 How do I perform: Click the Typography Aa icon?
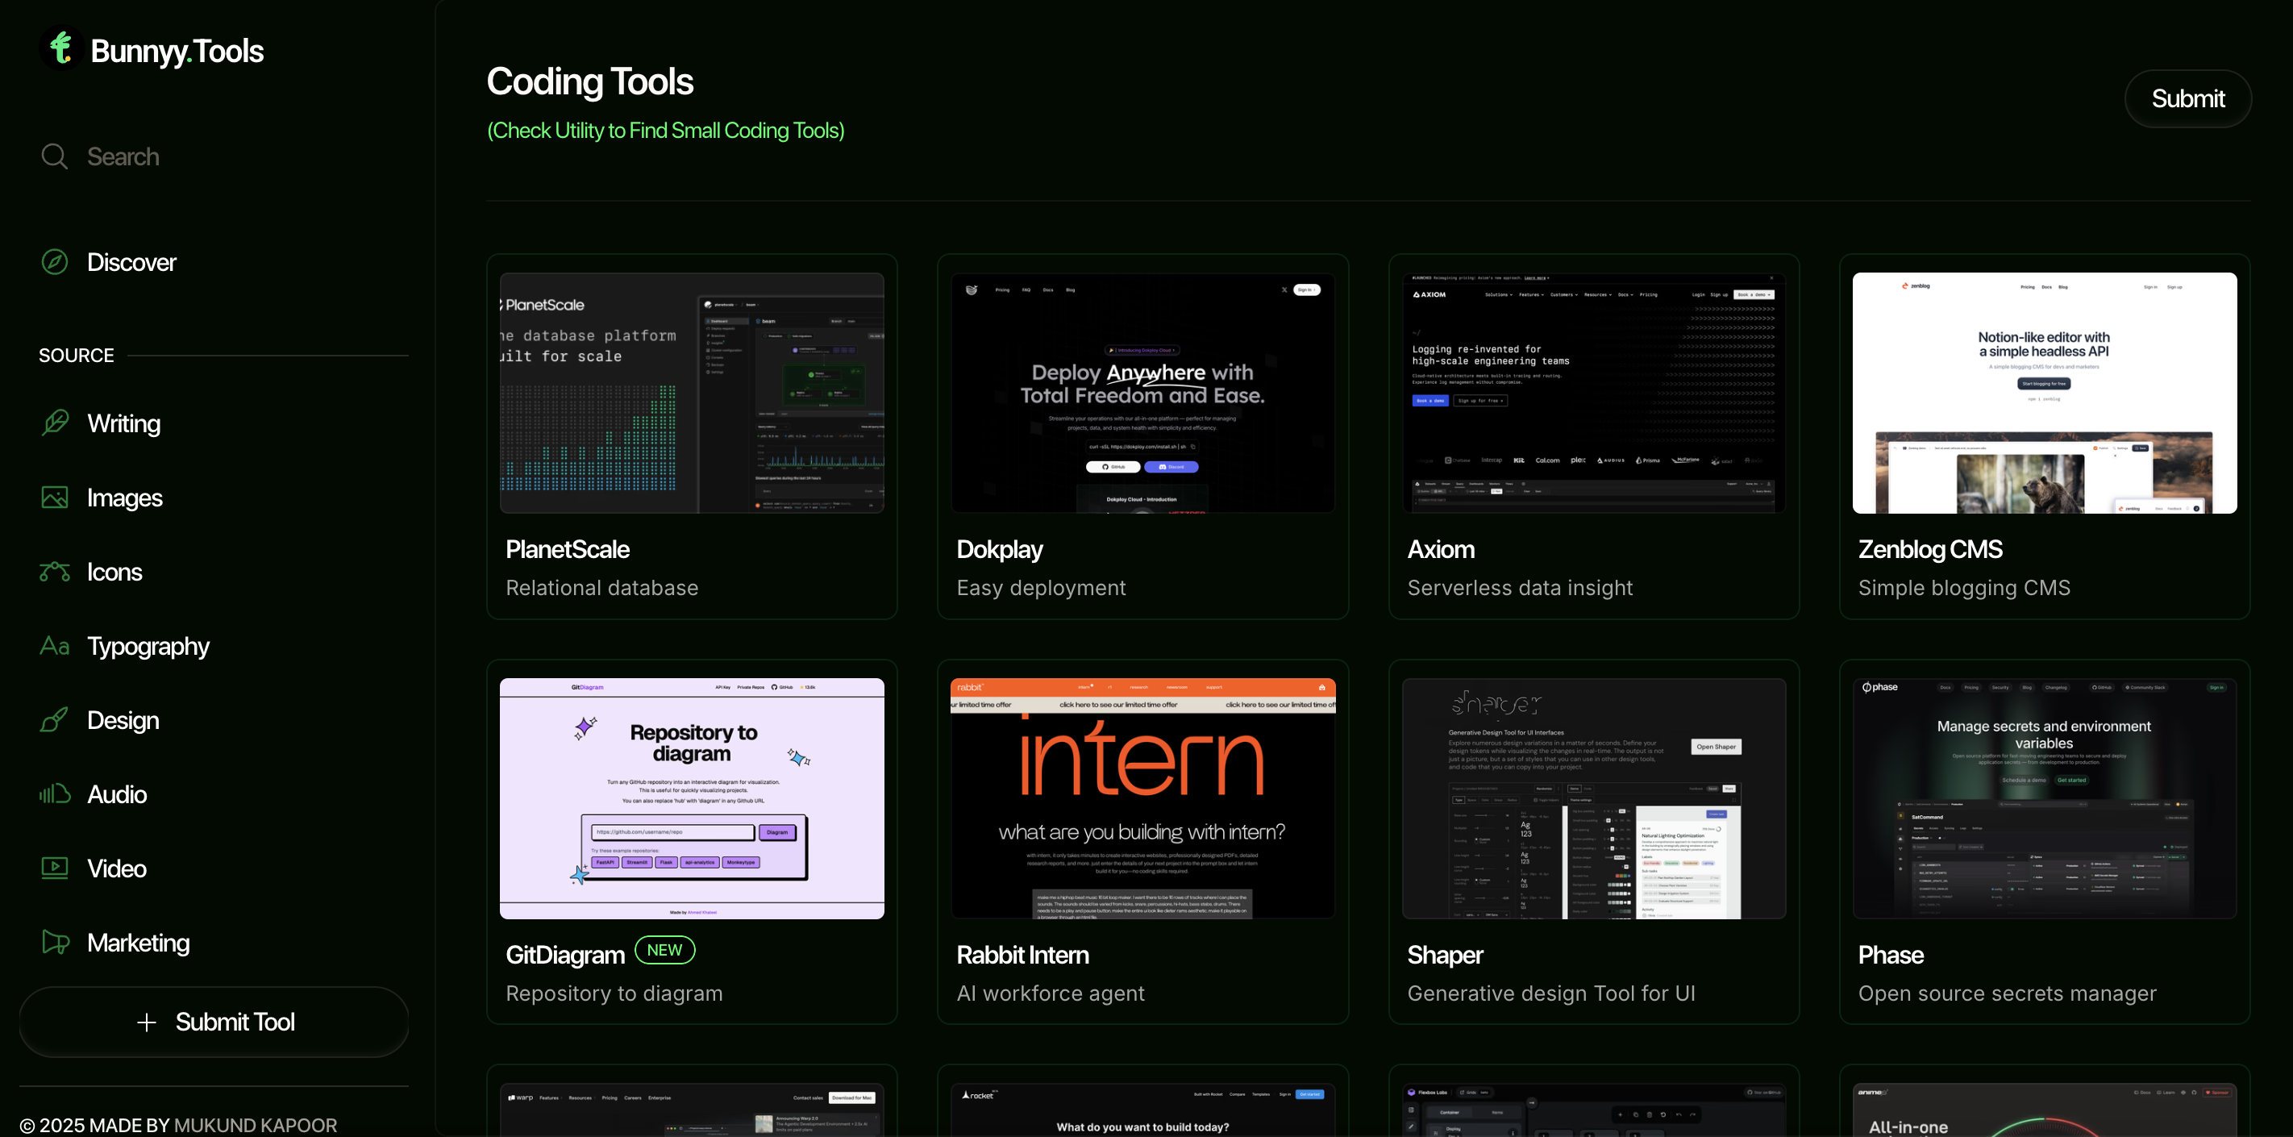point(54,646)
